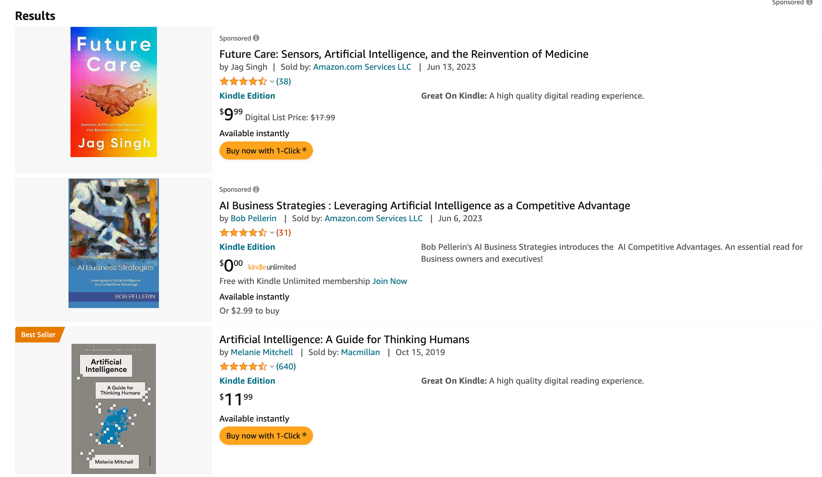The image size is (822, 477).
Task: Click the Sponsored info icon for AI Business Strategies
Action: pos(256,189)
